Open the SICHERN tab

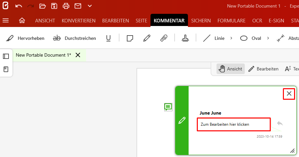pyautogui.click(x=201, y=21)
